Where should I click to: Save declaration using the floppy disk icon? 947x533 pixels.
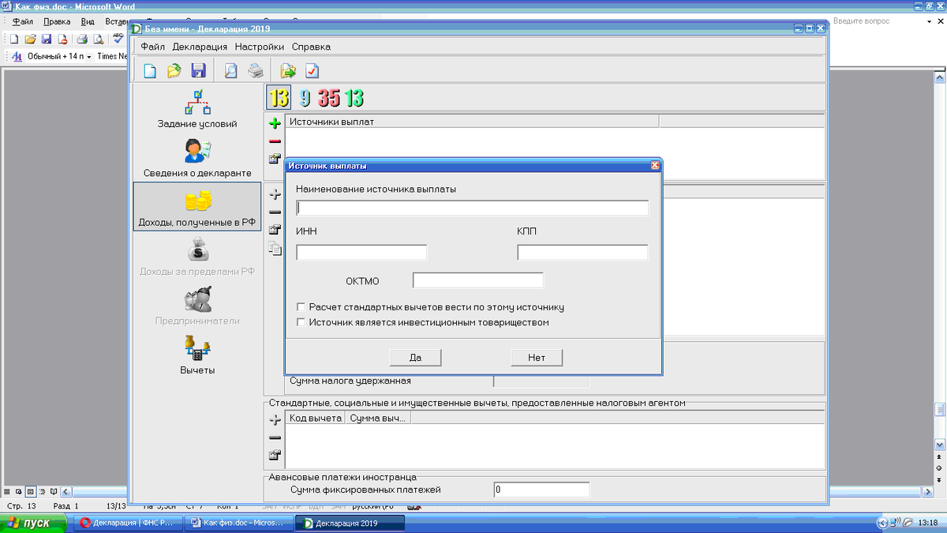[198, 71]
